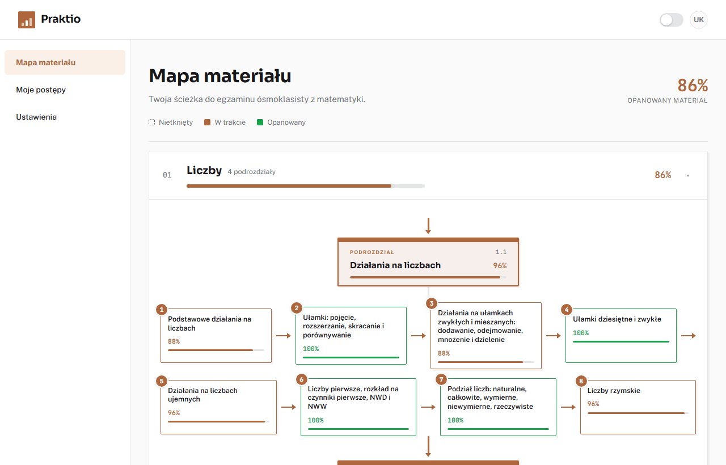Click the Liczby chapter progress bar
Screen dimensions: 726x465
click(x=306, y=186)
